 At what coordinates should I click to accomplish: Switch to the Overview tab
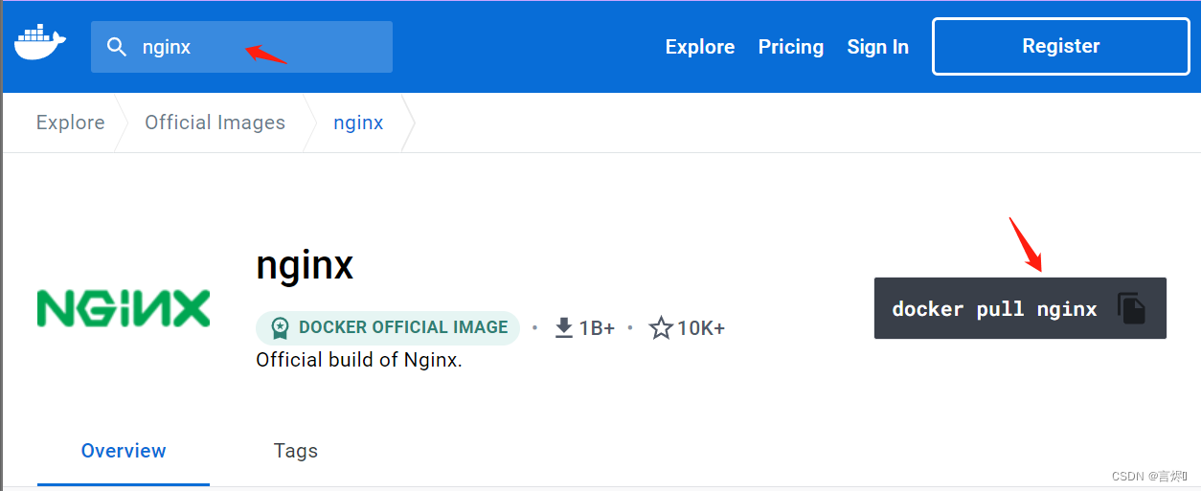pyautogui.click(x=124, y=451)
